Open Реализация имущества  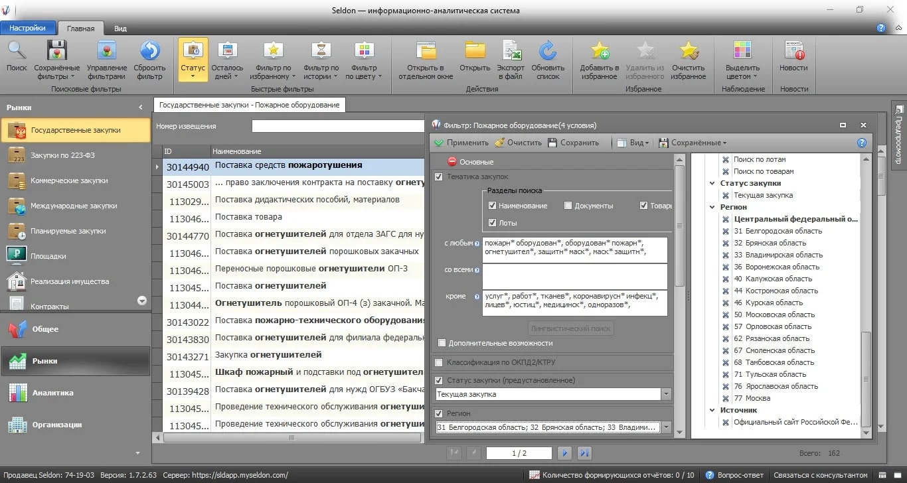(x=76, y=281)
